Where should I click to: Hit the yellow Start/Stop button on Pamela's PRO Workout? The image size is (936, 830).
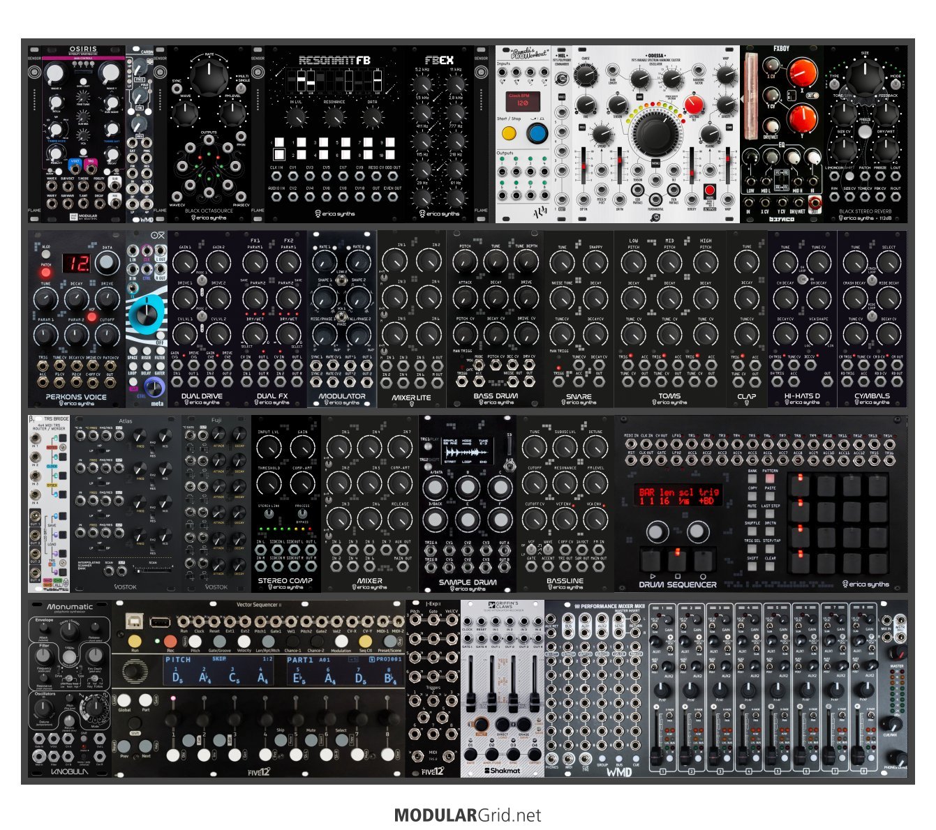pos(510,133)
